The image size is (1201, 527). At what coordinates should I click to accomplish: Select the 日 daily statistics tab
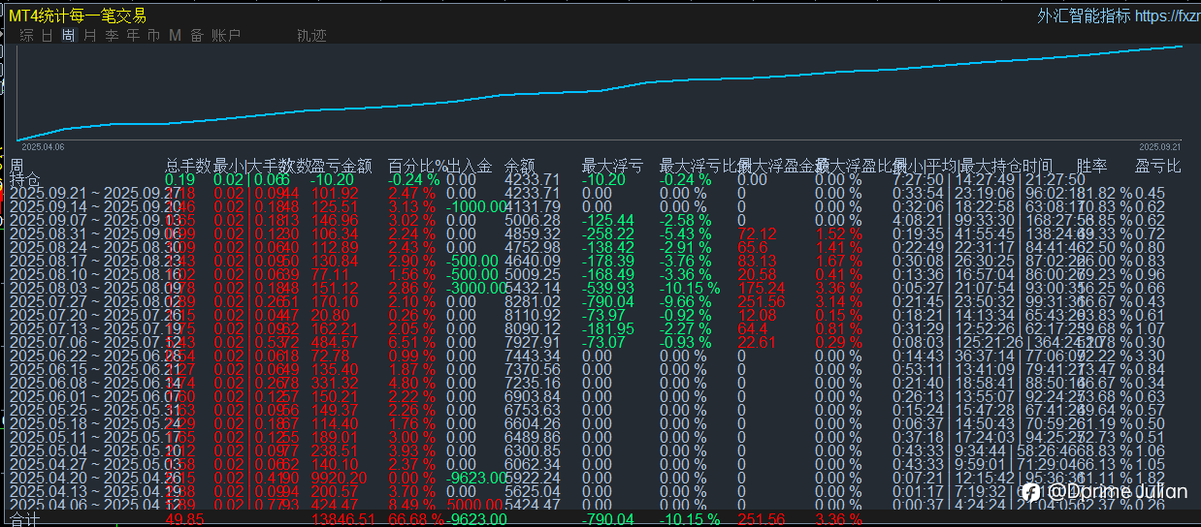pyautogui.click(x=48, y=36)
